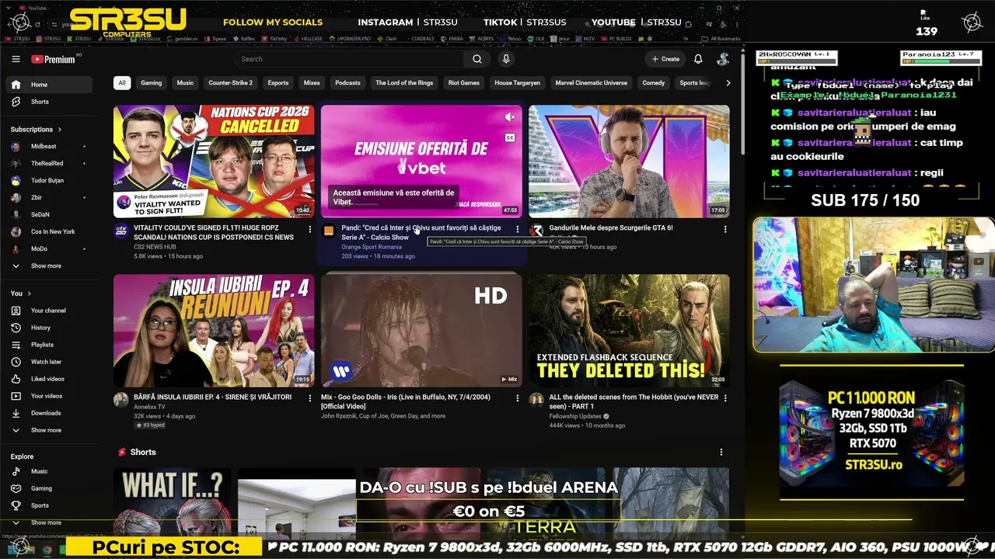Viewport: 995px width, 559px height.
Task: Open Watch later in the sidebar
Action: [50, 362]
